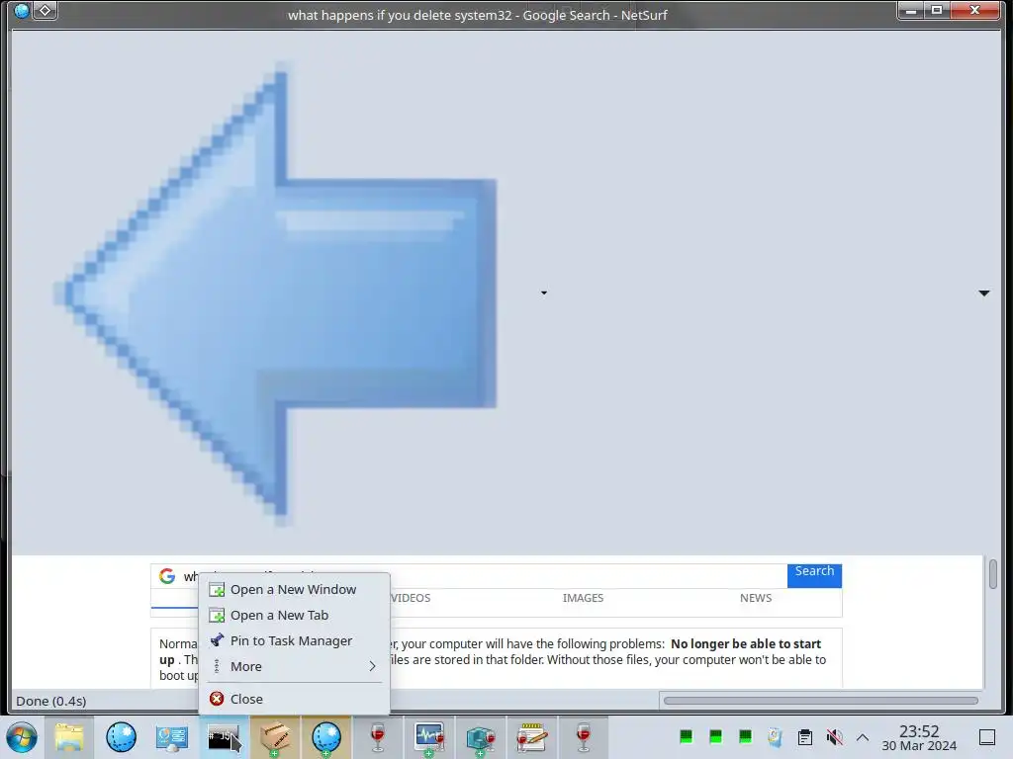This screenshot has width=1013, height=759.
Task: Open the cardboard box package icon in taskbar
Action: pos(275,737)
